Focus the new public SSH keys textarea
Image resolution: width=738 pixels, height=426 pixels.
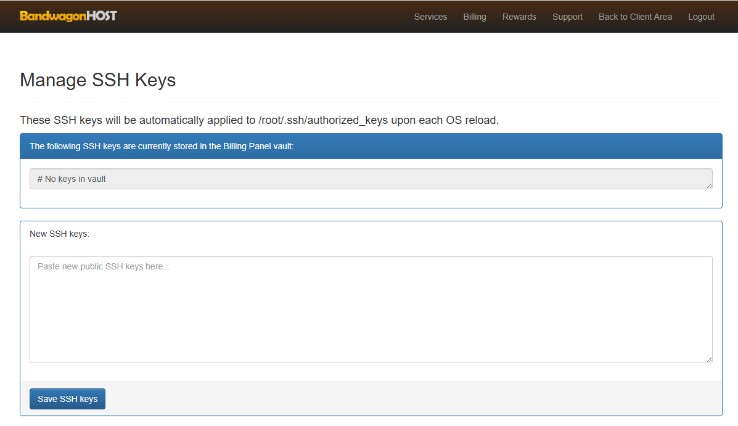370,309
